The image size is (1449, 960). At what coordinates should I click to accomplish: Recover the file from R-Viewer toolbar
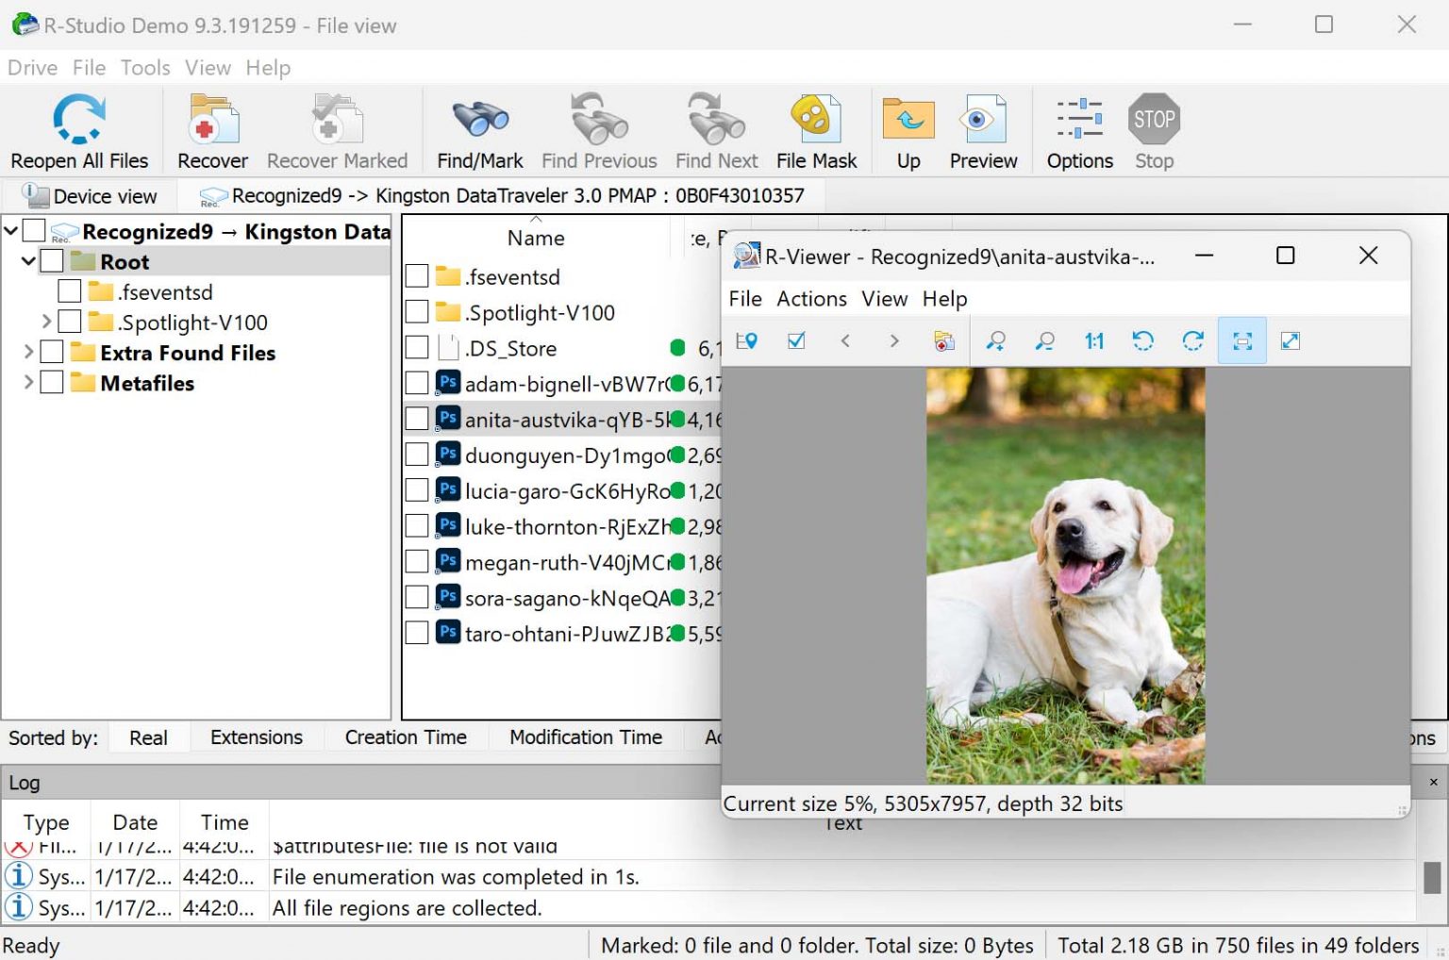point(944,340)
